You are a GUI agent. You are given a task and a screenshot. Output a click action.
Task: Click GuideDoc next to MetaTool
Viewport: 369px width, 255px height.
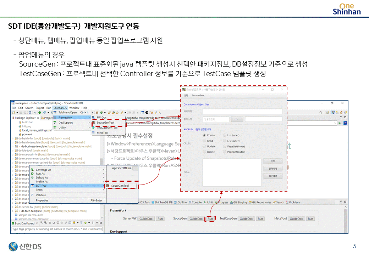296,219
